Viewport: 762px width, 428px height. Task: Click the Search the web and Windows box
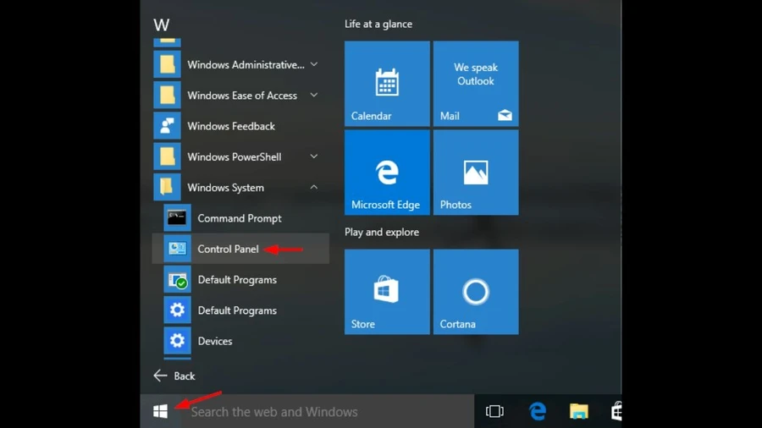coord(328,411)
